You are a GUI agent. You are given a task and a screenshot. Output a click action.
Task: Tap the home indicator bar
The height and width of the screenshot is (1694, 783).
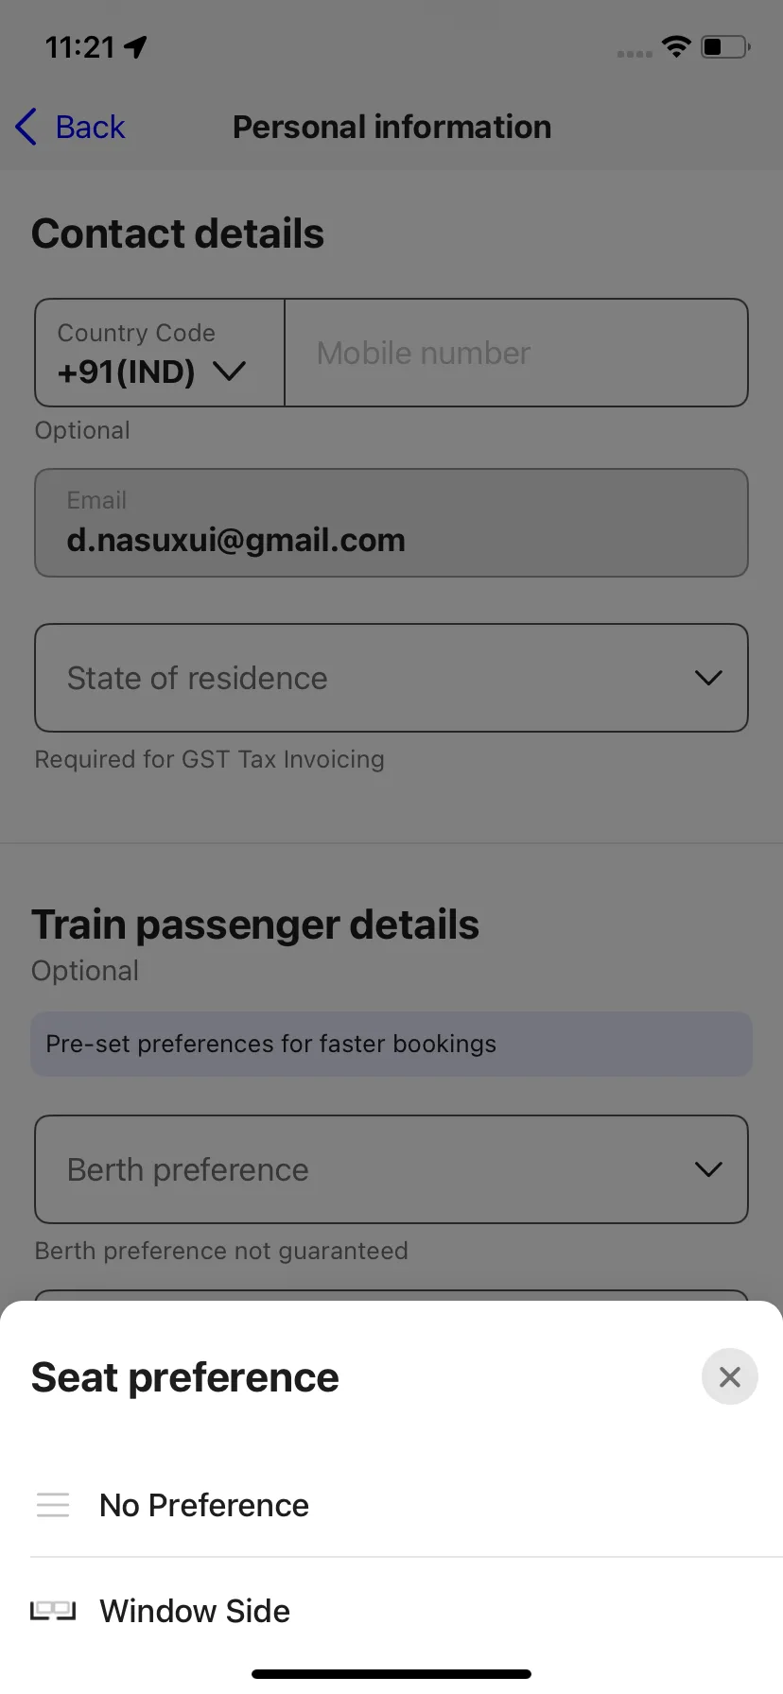tap(391, 1674)
